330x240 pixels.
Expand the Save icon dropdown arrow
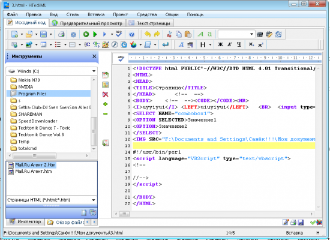(51, 34)
